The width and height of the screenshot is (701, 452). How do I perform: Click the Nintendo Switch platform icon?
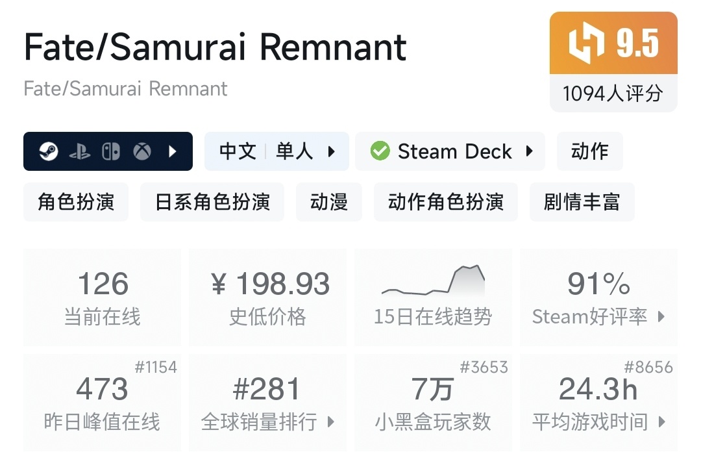110,152
